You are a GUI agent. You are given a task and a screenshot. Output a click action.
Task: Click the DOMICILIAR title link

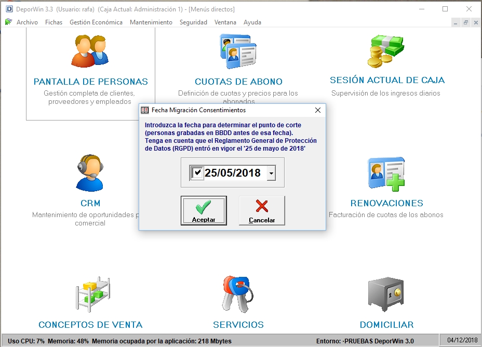(387, 325)
